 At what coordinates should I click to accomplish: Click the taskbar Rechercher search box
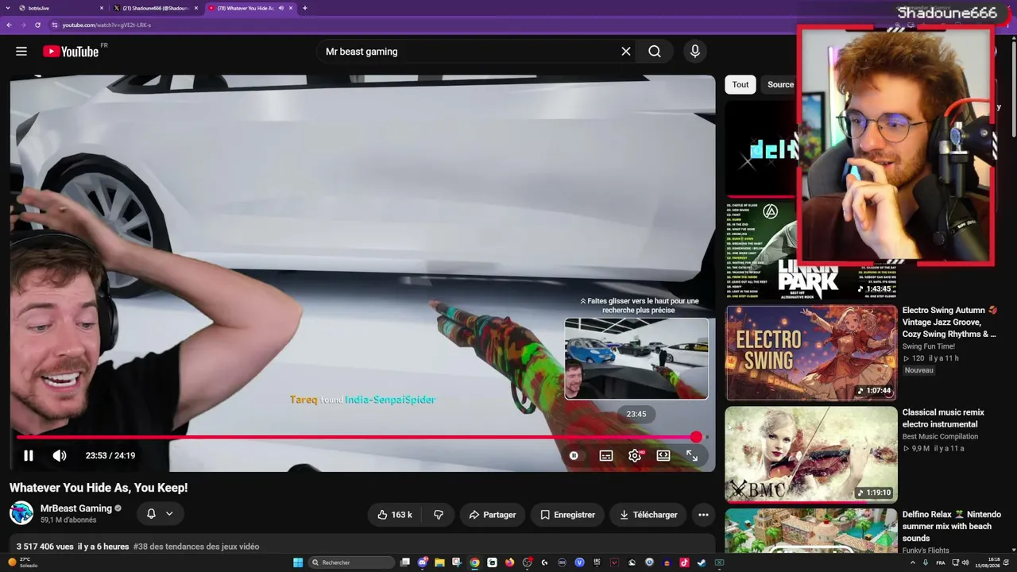tap(351, 562)
